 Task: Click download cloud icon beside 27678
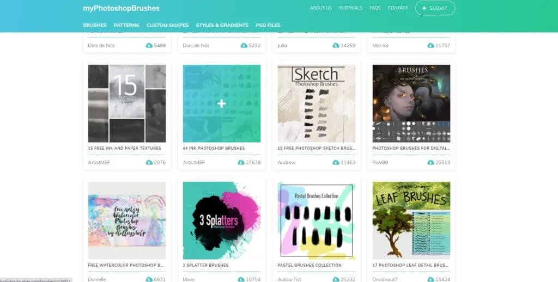(241, 163)
